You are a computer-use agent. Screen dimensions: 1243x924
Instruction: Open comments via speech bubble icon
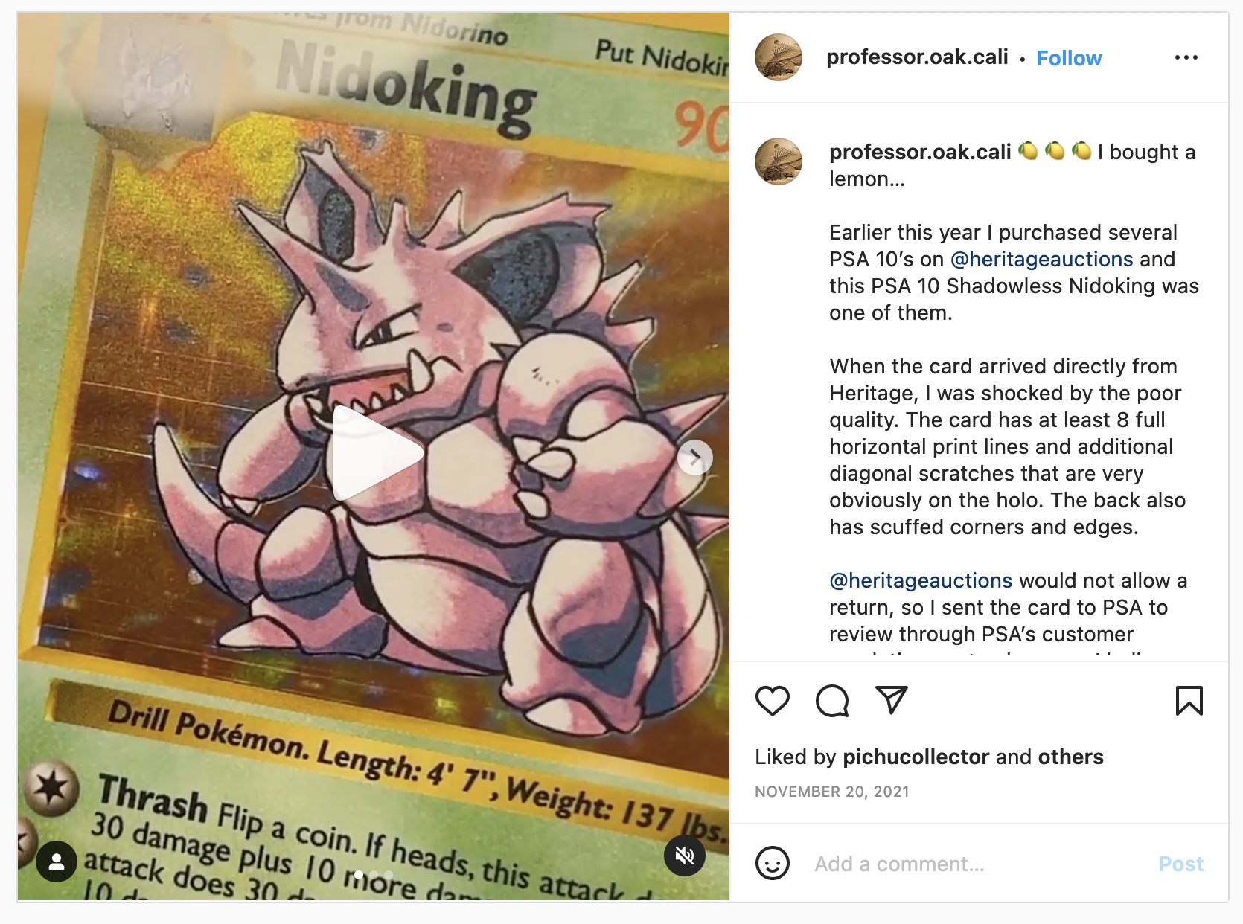coord(832,701)
